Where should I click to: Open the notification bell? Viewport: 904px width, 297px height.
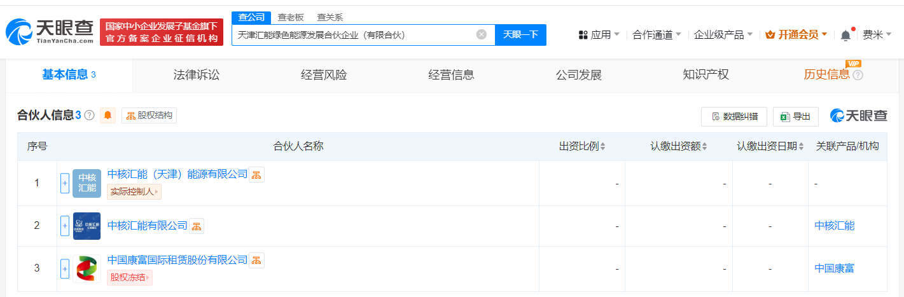pyautogui.click(x=845, y=35)
